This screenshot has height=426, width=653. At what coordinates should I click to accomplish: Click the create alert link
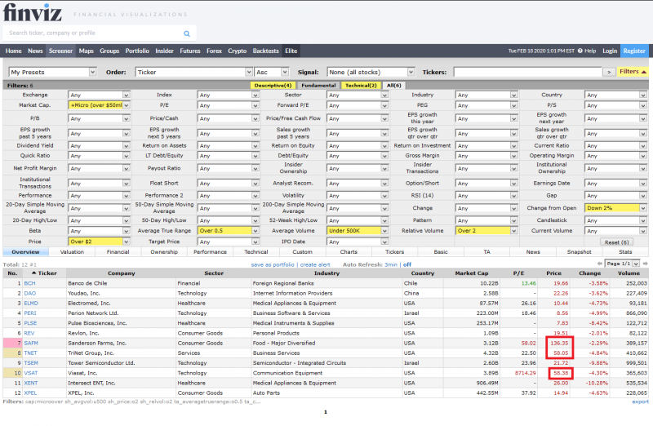coord(315,264)
